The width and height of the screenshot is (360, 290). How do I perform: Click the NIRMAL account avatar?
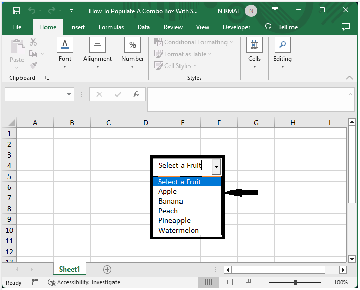tap(251, 11)
